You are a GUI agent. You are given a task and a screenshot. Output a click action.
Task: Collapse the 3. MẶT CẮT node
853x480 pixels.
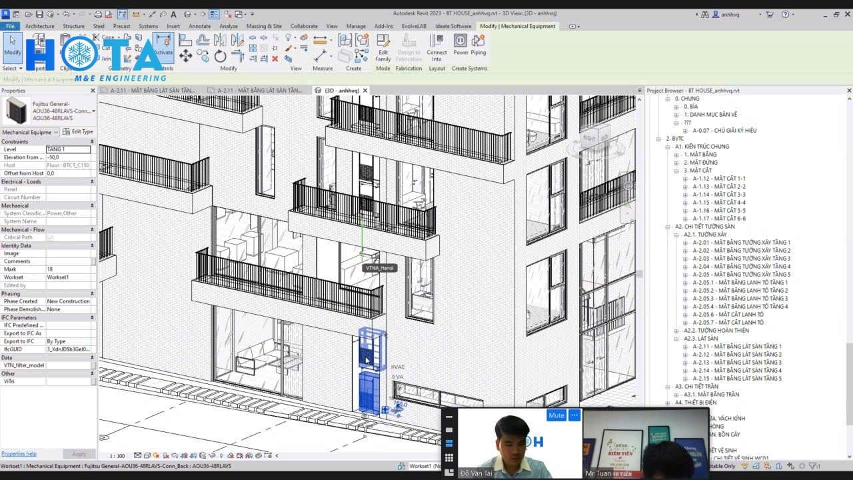(677, 171)
